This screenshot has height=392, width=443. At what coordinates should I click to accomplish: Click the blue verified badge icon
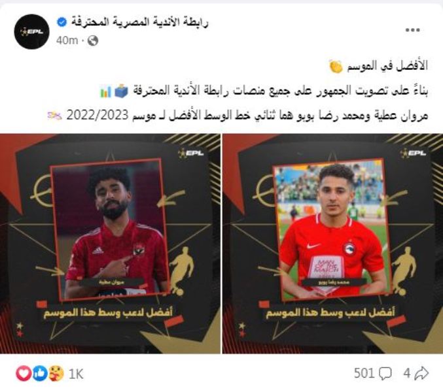(62, 22)
